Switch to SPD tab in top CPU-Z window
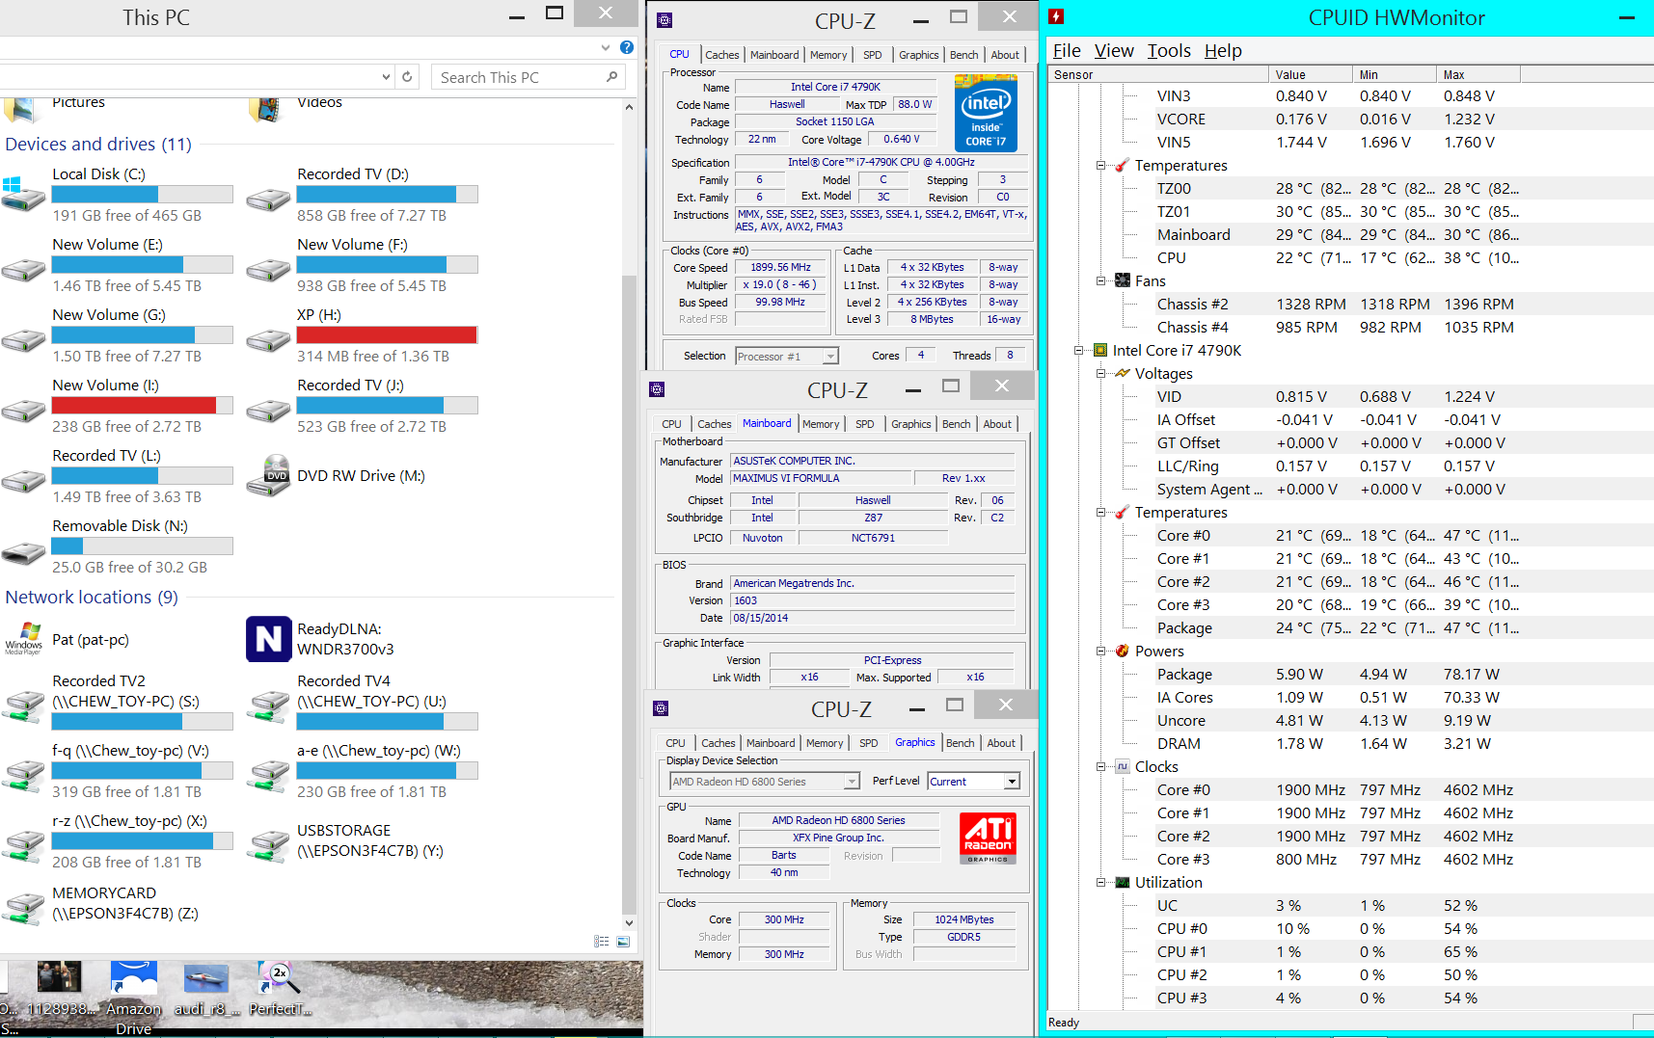 [x=872, y=55]
